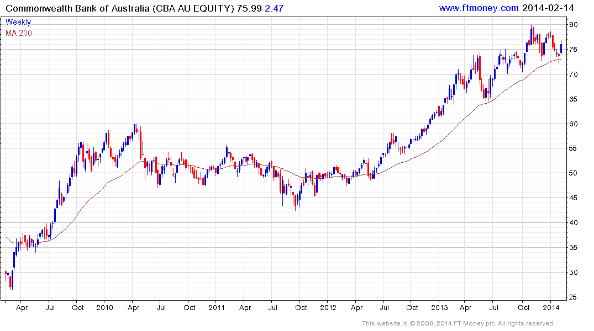The height and width of the screenshot is (331, 594).
Task: Click the 2014 year label on time axis
Action: 551,307
